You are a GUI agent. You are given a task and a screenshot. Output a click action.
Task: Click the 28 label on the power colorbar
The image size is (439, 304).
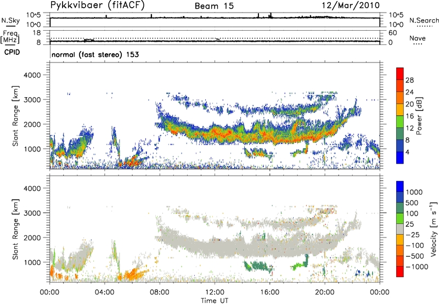[x=409, y=80]
